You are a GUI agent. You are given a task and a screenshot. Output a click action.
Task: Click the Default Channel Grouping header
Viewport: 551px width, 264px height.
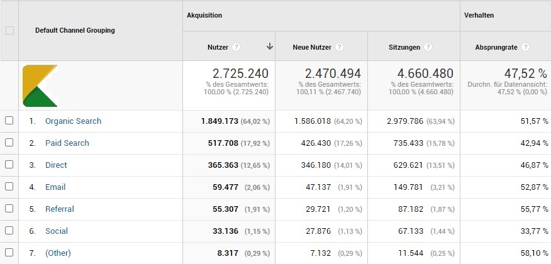[75, 30]
